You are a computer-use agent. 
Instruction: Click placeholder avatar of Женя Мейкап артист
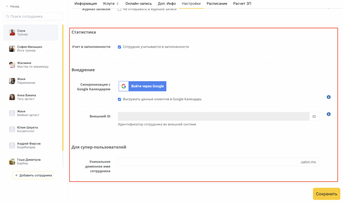12,113
